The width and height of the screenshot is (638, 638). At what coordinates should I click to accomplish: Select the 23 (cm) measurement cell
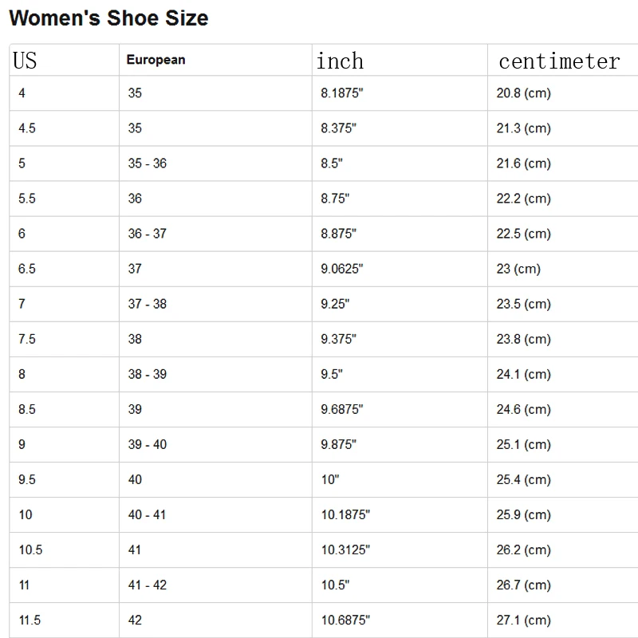click(518, 269)
